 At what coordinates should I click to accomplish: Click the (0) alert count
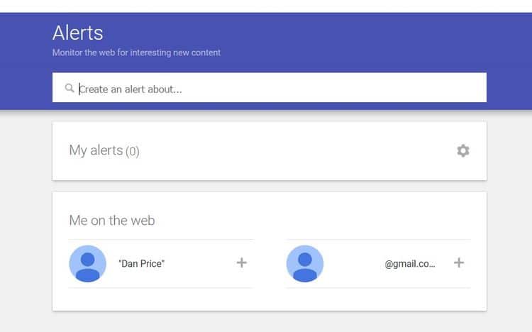pos(133,151)
